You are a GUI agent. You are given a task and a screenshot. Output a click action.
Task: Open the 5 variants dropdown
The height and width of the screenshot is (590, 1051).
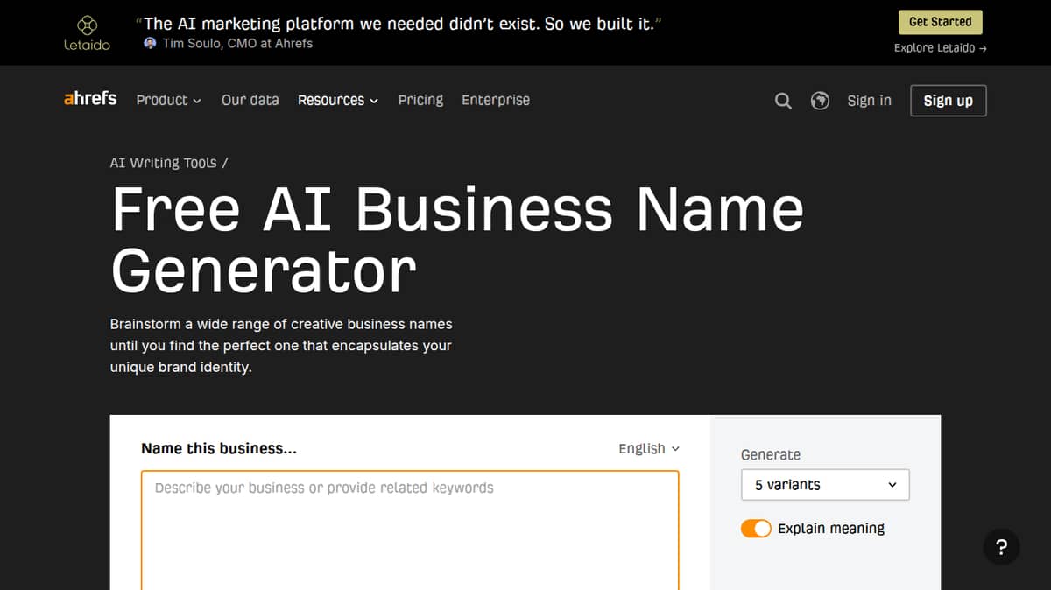(x=825, y=485)
